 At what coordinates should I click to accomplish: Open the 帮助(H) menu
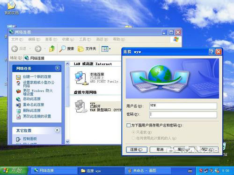coord(119,39)
